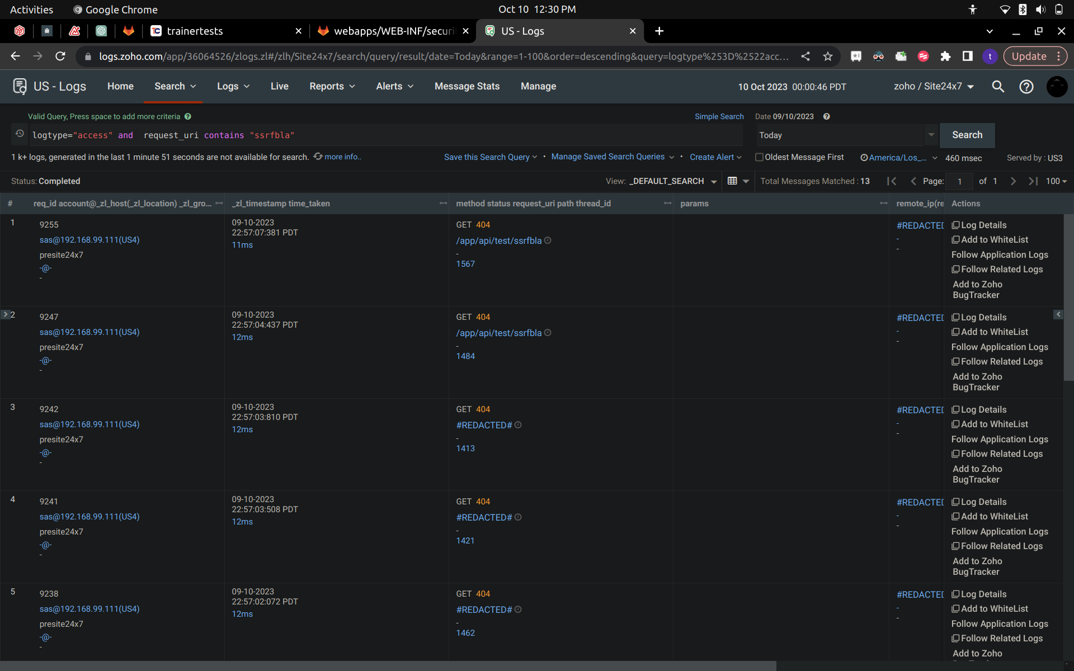The image size is (1074, 671).
Task: Click the refresh icon beside more info
Action: pyautogui.click(x=318, y=157)
